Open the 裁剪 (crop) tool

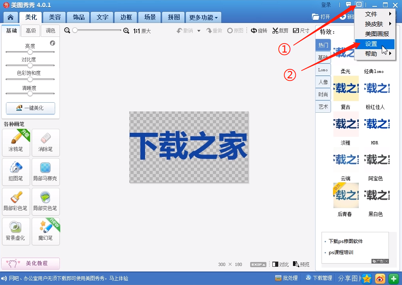[x=279, y=30]
